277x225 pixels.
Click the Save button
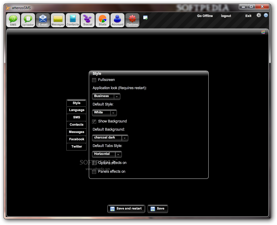pyautogui.click(x=157, y=209)
